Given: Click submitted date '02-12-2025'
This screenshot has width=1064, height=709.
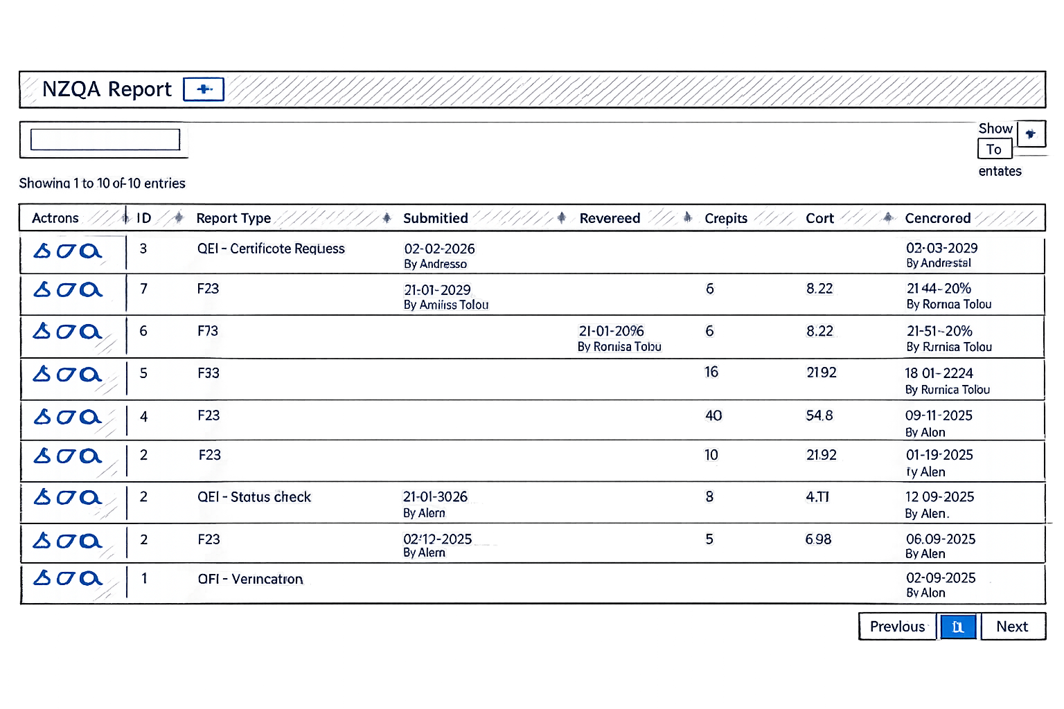Looking at the screenshot, I should [437, 539].
